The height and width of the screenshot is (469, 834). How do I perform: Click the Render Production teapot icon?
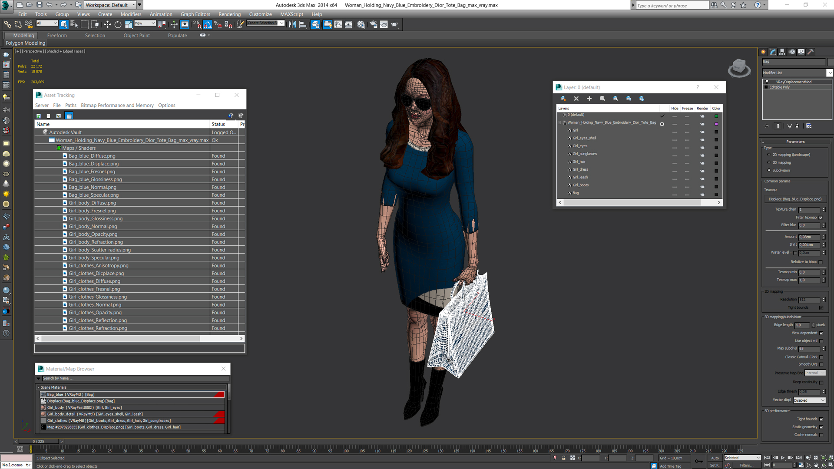coord(394,25)
